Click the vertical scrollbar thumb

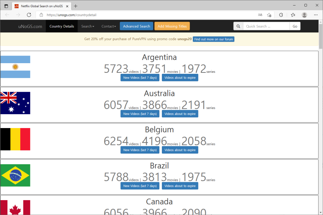321,36
